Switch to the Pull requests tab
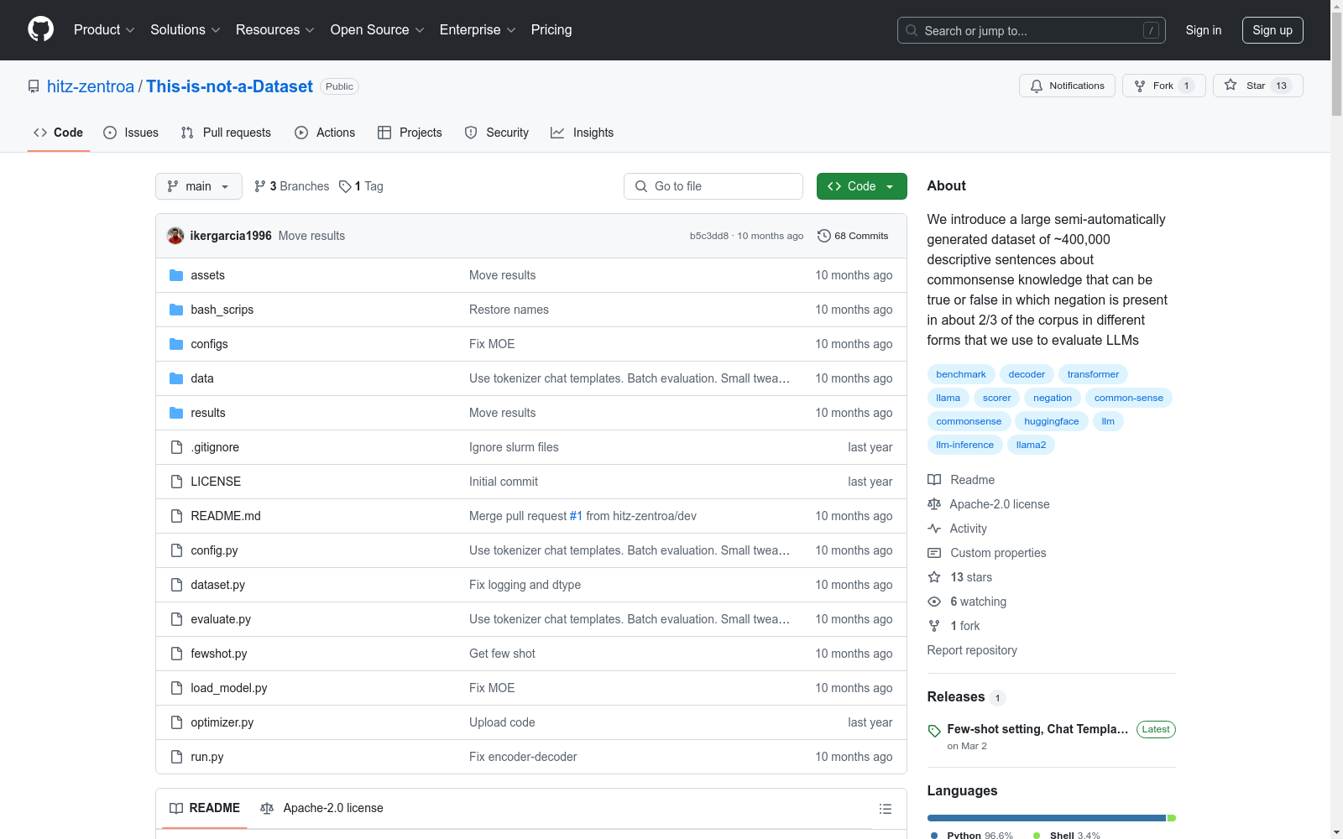 (x=226, y=133)
